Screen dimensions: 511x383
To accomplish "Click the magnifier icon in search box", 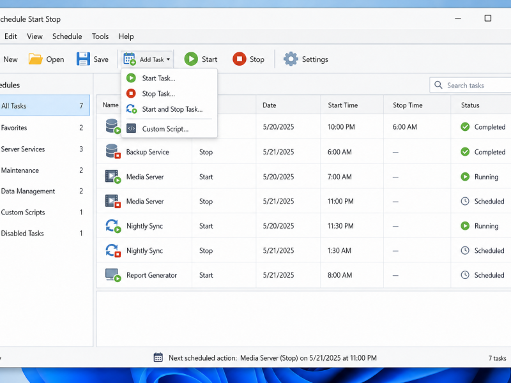I will [438, 85].
